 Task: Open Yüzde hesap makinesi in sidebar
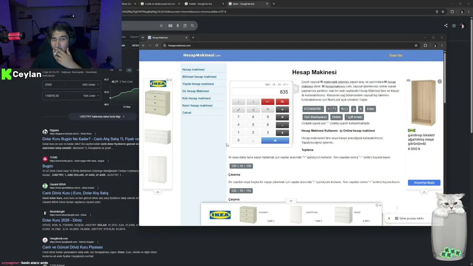198,84
